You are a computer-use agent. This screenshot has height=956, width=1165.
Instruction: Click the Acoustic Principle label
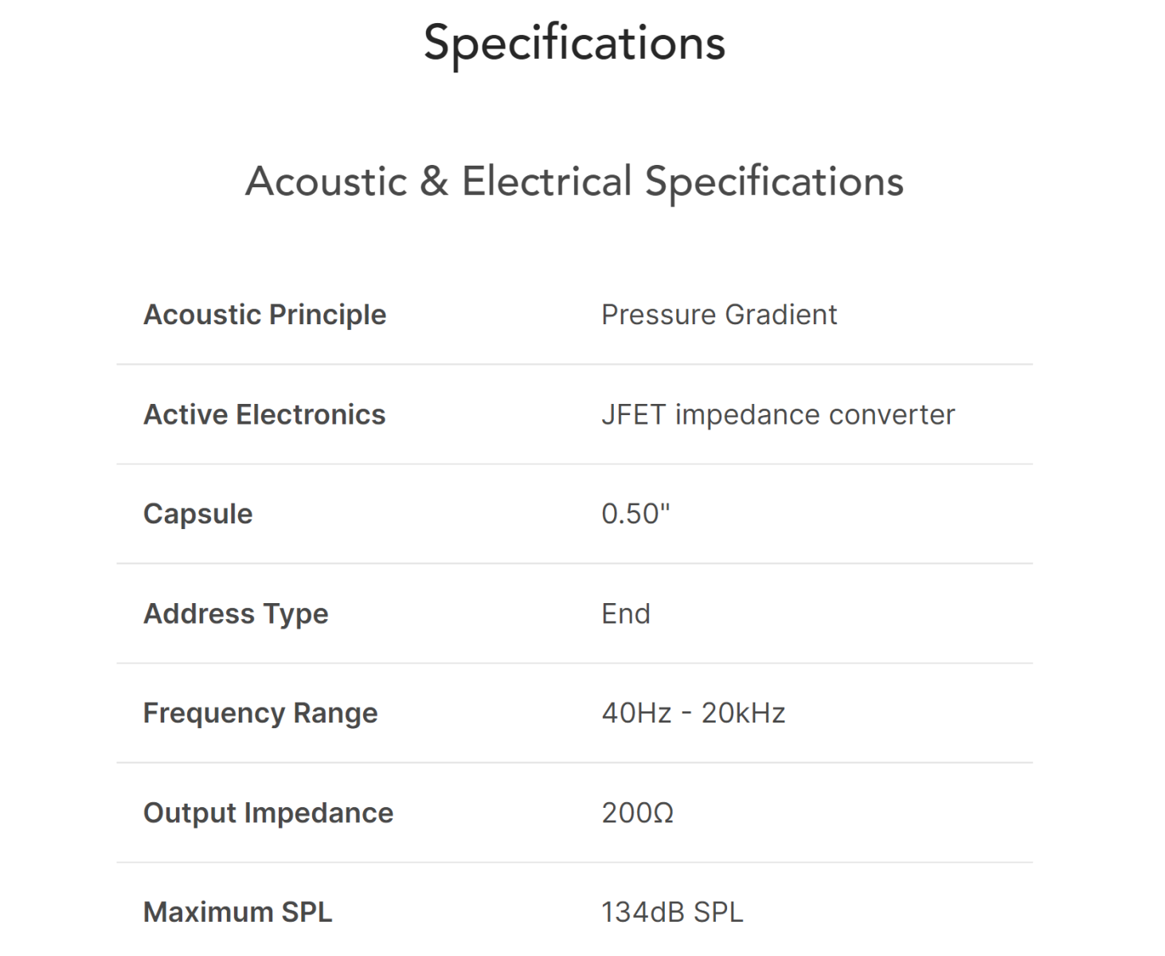[264, 315]
